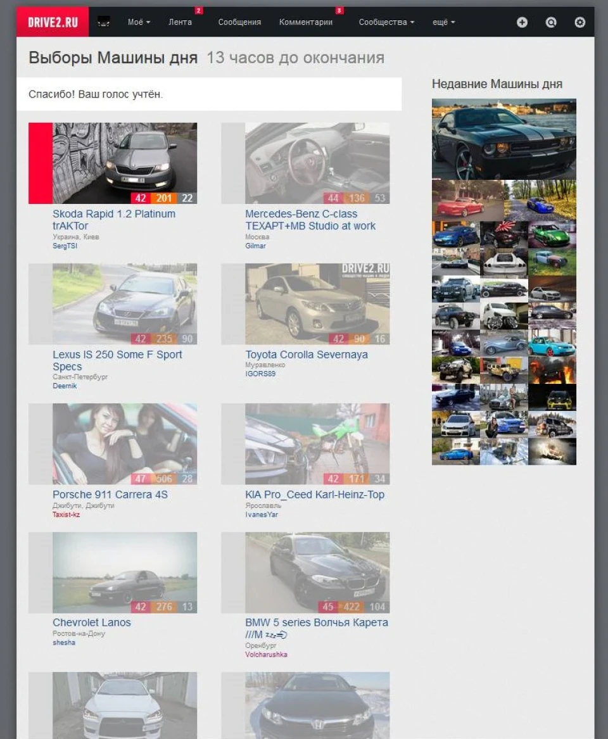
Task: Click the BMW rating numbers 45 422 104
Action: pos(354,607)
